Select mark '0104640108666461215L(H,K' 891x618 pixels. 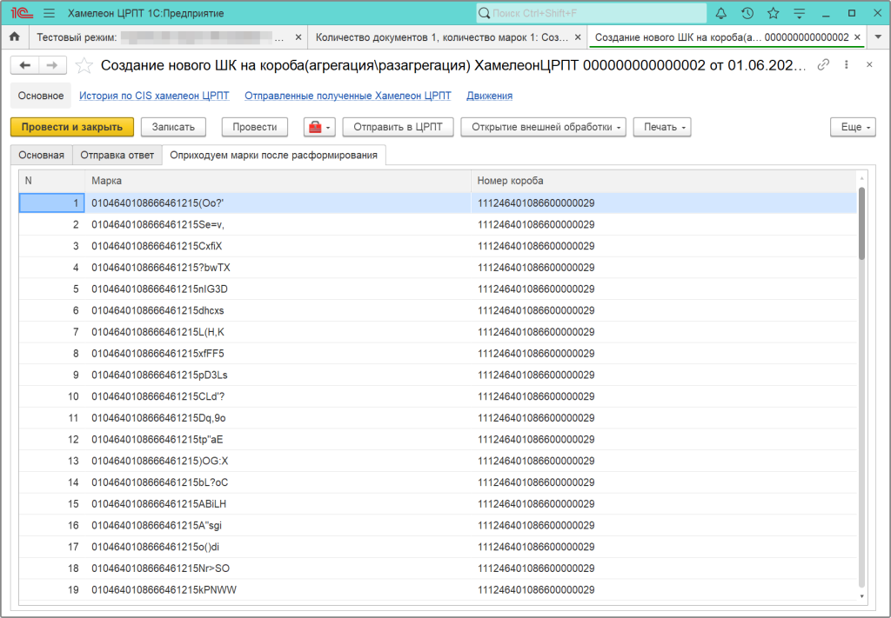coord(278,332)
